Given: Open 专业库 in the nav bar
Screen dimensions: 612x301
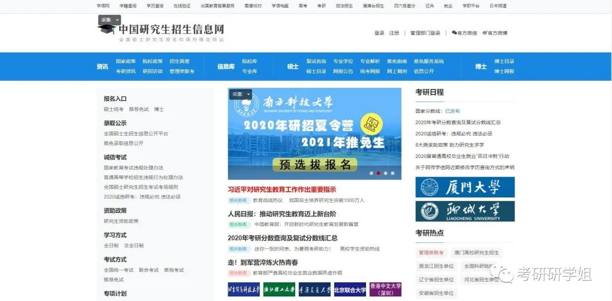Looking at the screenshot, I should pos(250,71).
